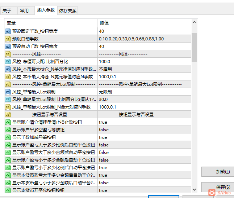Edit the 30.0 value of 单笔最大Lot限制_比例百分比
Viewport: 234px width, 198px height.
(144, 100)
